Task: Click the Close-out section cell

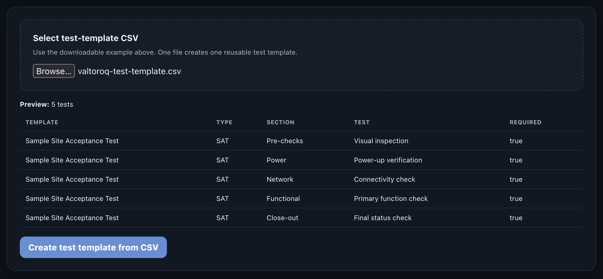Action: pyautogui.click(x=283, y=218)
